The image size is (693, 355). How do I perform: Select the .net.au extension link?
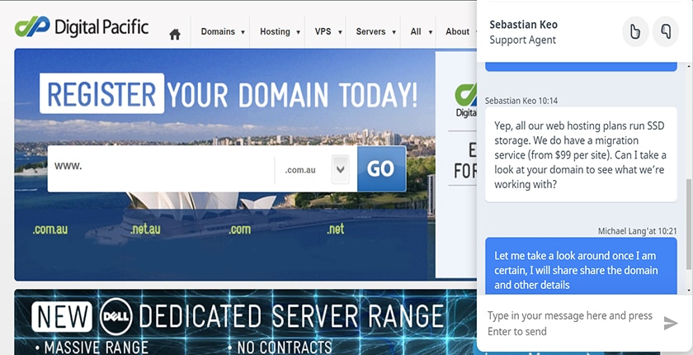click(146, 230)
